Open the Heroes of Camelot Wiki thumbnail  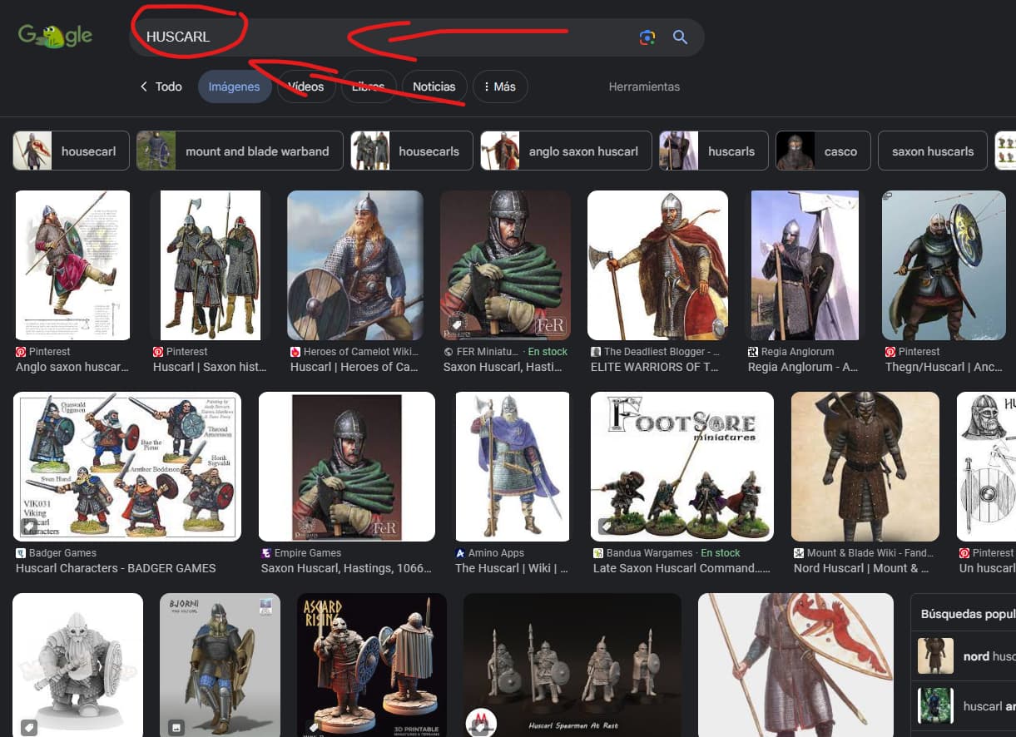(x=355, y=265)
